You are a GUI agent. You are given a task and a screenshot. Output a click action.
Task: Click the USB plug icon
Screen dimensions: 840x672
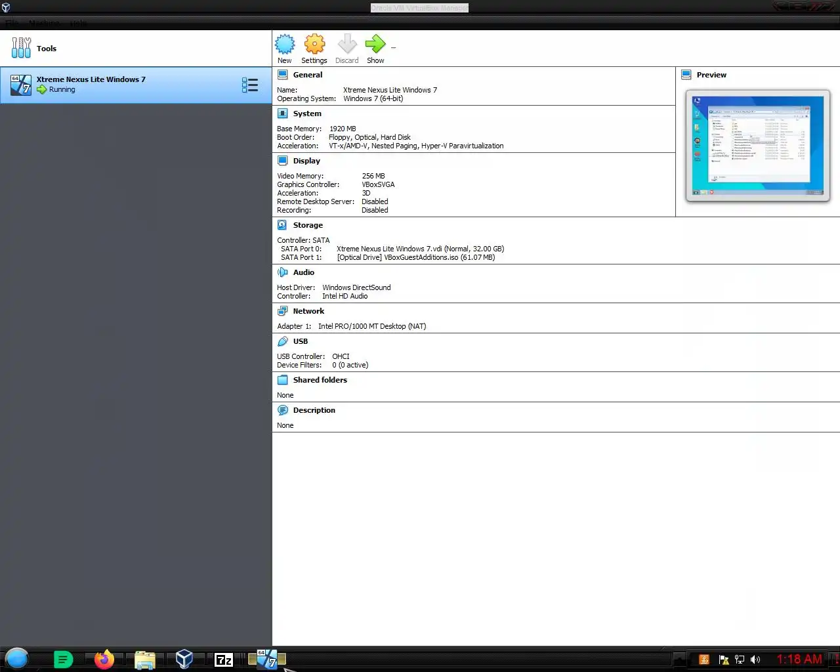click(283, 341)
